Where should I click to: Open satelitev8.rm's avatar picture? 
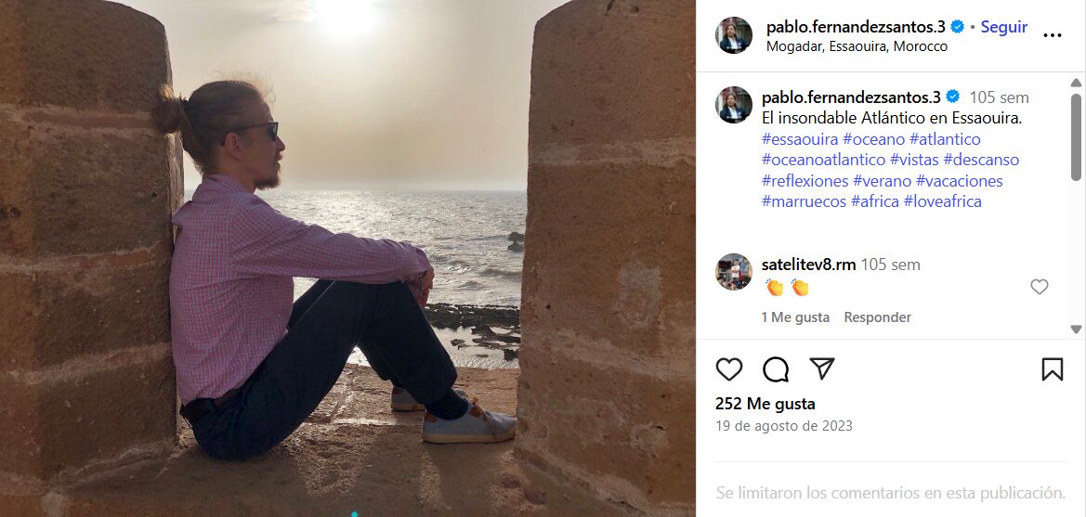[734, 271]
